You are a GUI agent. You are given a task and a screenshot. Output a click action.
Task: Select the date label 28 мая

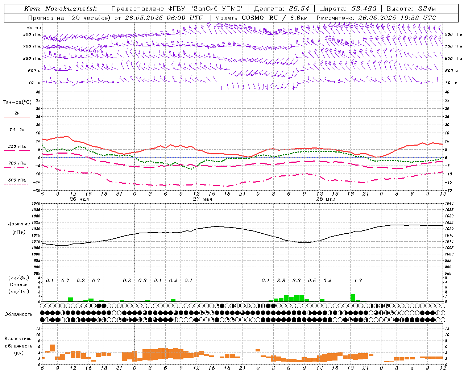point(326,199)
